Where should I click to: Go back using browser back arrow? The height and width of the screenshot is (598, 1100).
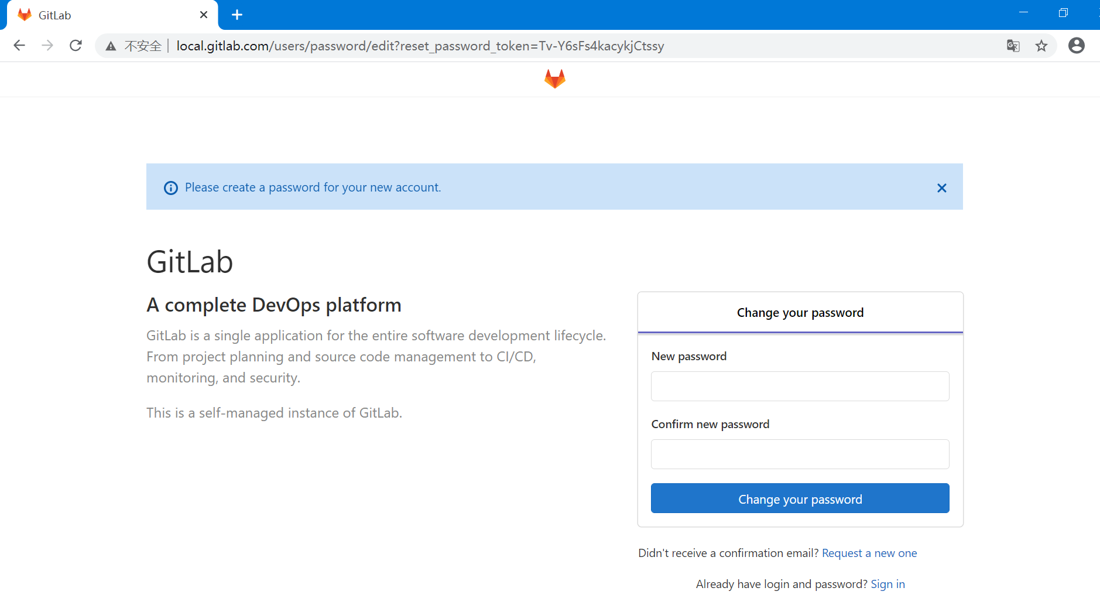19,46
